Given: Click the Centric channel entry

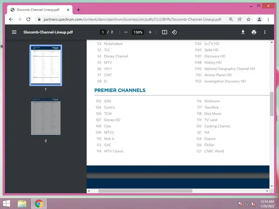Looking at the screenshot, I should coord(110,107).
